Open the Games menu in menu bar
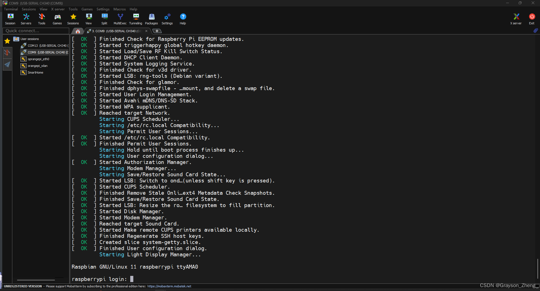This screenshot has height=291, width=540. tap(87, 9)
